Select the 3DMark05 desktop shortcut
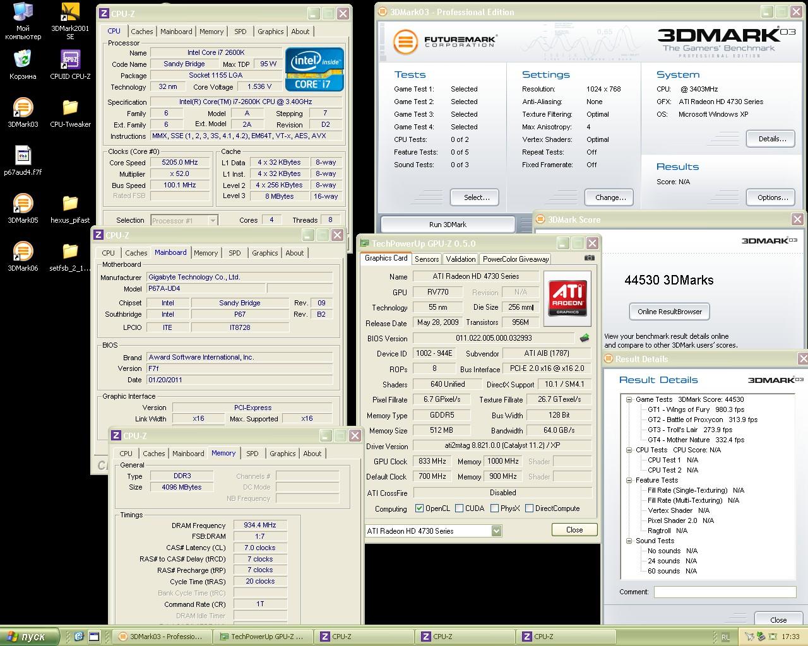 (23, 209)
